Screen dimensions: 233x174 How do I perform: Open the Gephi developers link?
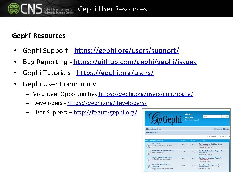pos(107,103)
